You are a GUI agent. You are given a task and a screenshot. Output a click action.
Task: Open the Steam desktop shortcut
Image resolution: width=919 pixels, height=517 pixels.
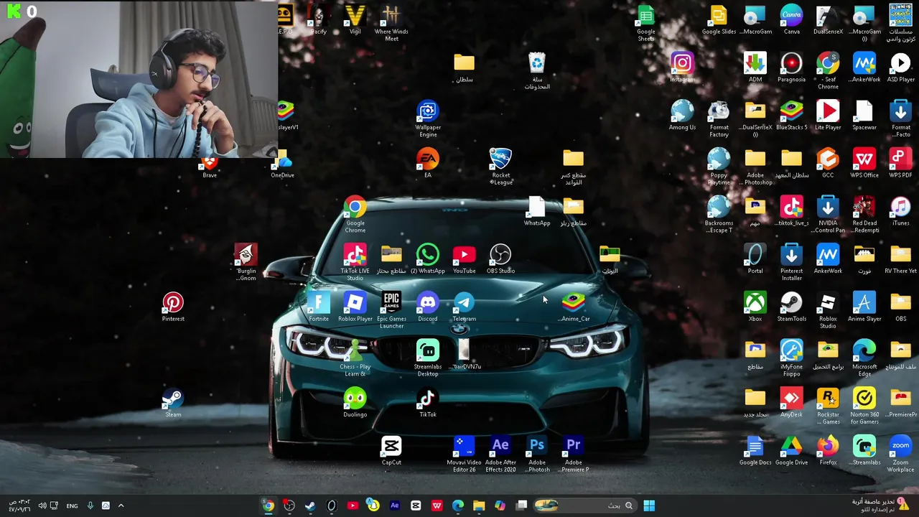(x=173, y=403)
